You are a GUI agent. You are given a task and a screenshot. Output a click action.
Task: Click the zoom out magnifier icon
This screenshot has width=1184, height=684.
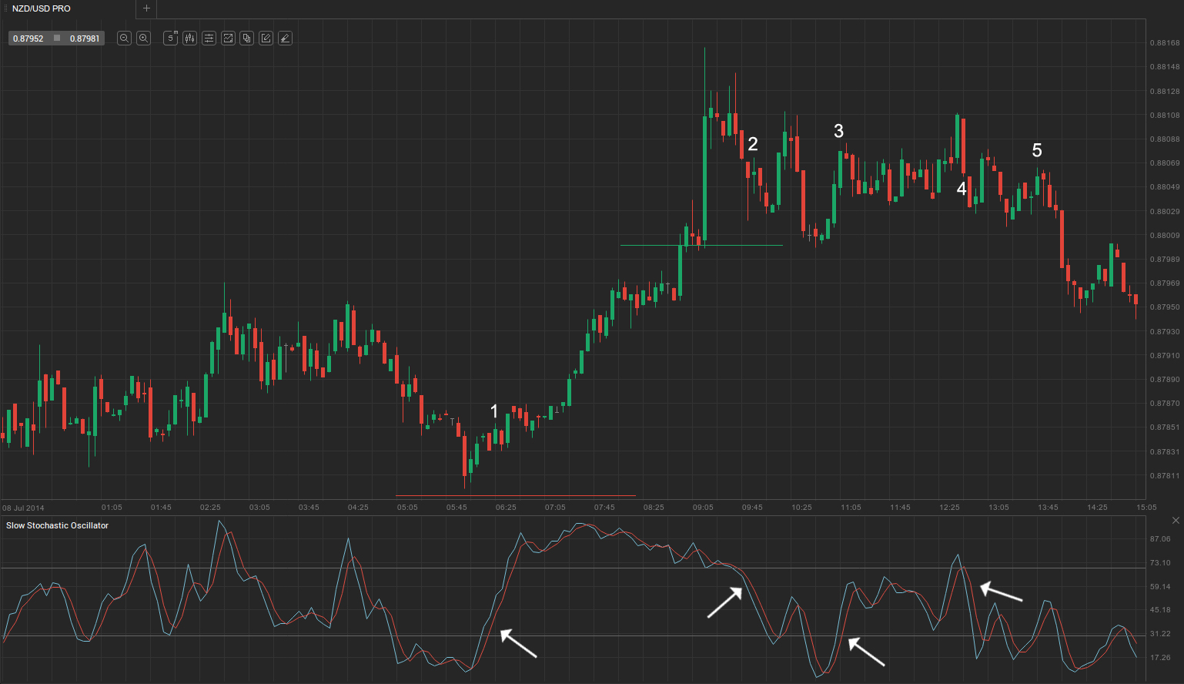[x=124, y=38]
